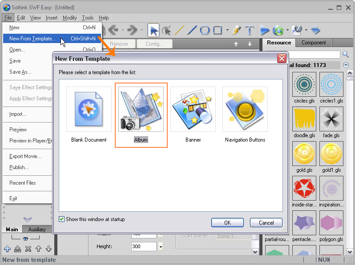Expand the resource filter round arrow
The width and height of the screenshot is (355, 265).
point(346,65)
